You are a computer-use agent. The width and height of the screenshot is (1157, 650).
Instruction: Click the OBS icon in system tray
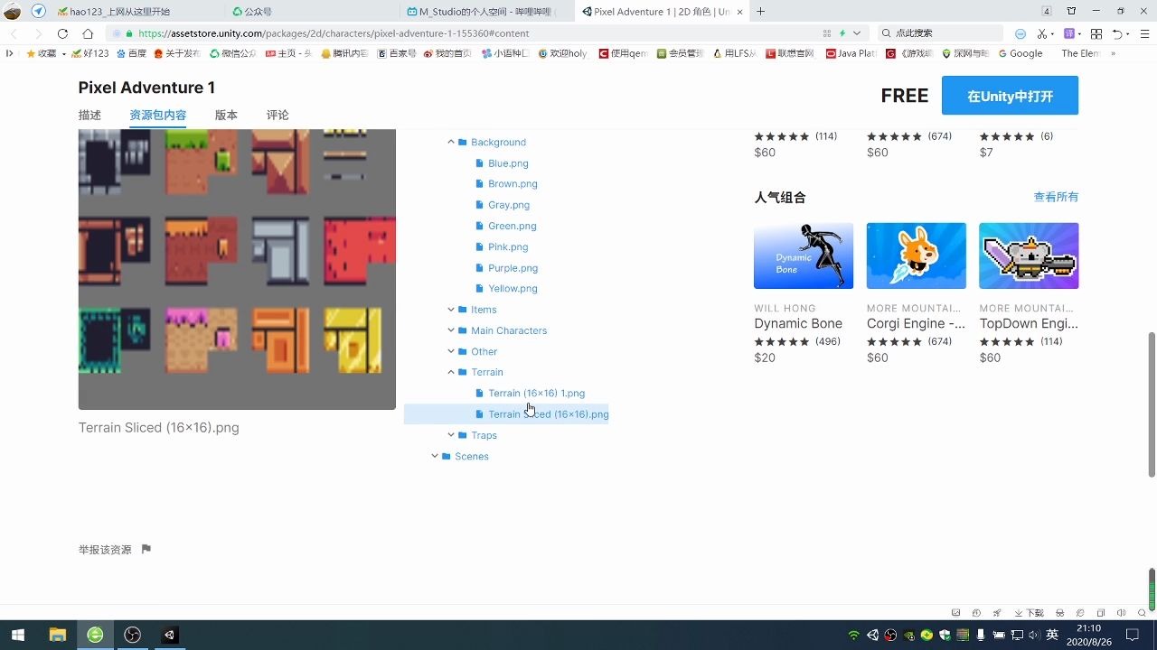tap(890, 636)
